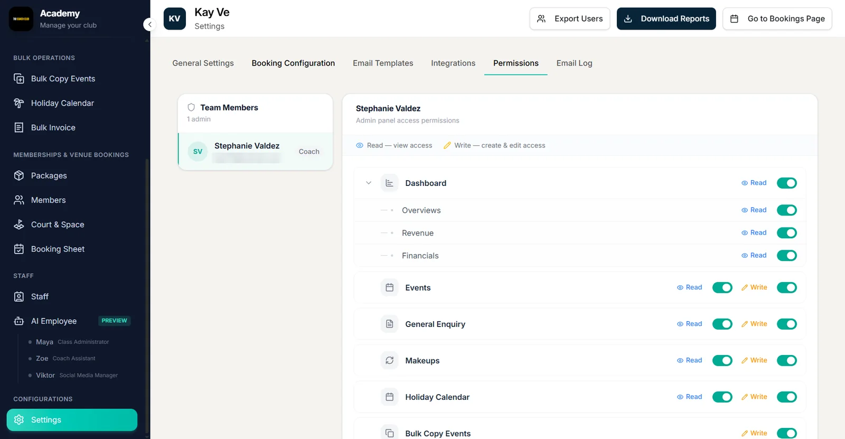Image resolution: width=845 pixels, height=439 pixels.
Task: Toggle Makeups read permission switch
Action: (722, 360)
